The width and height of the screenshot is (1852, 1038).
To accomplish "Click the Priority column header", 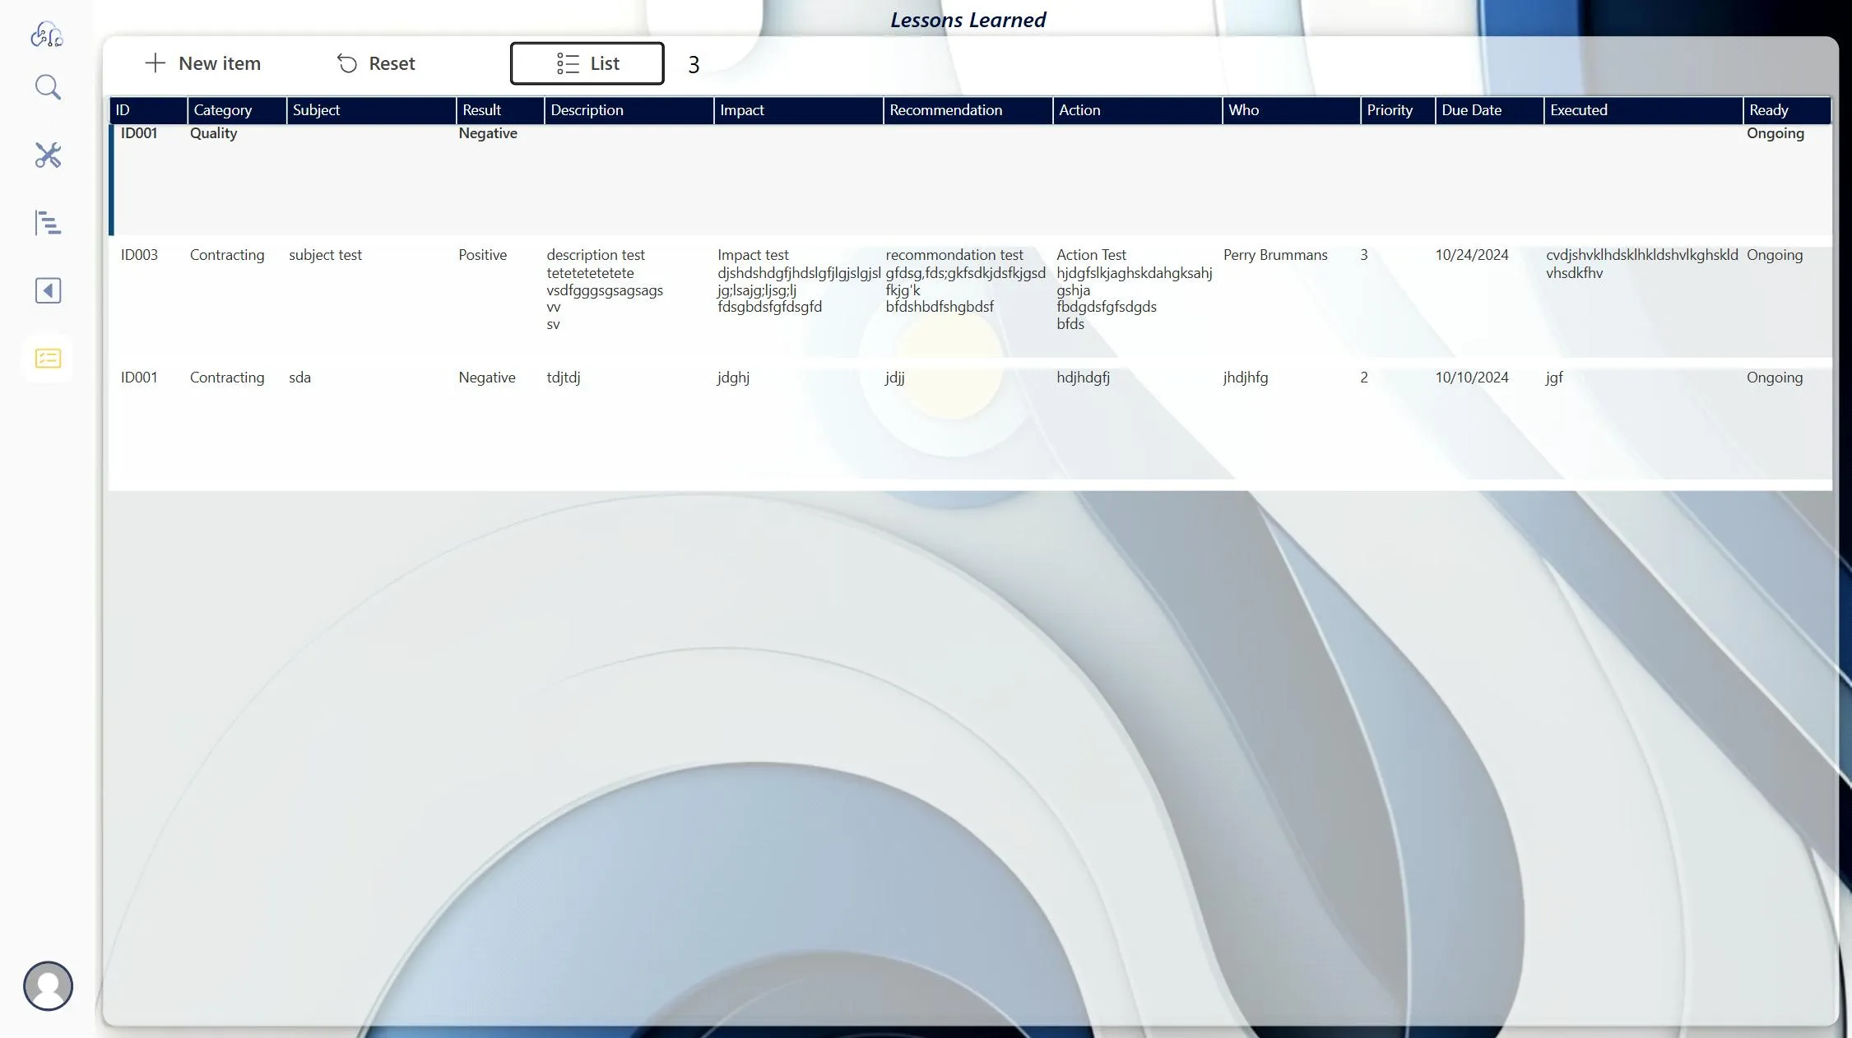I will (1398, 110).
